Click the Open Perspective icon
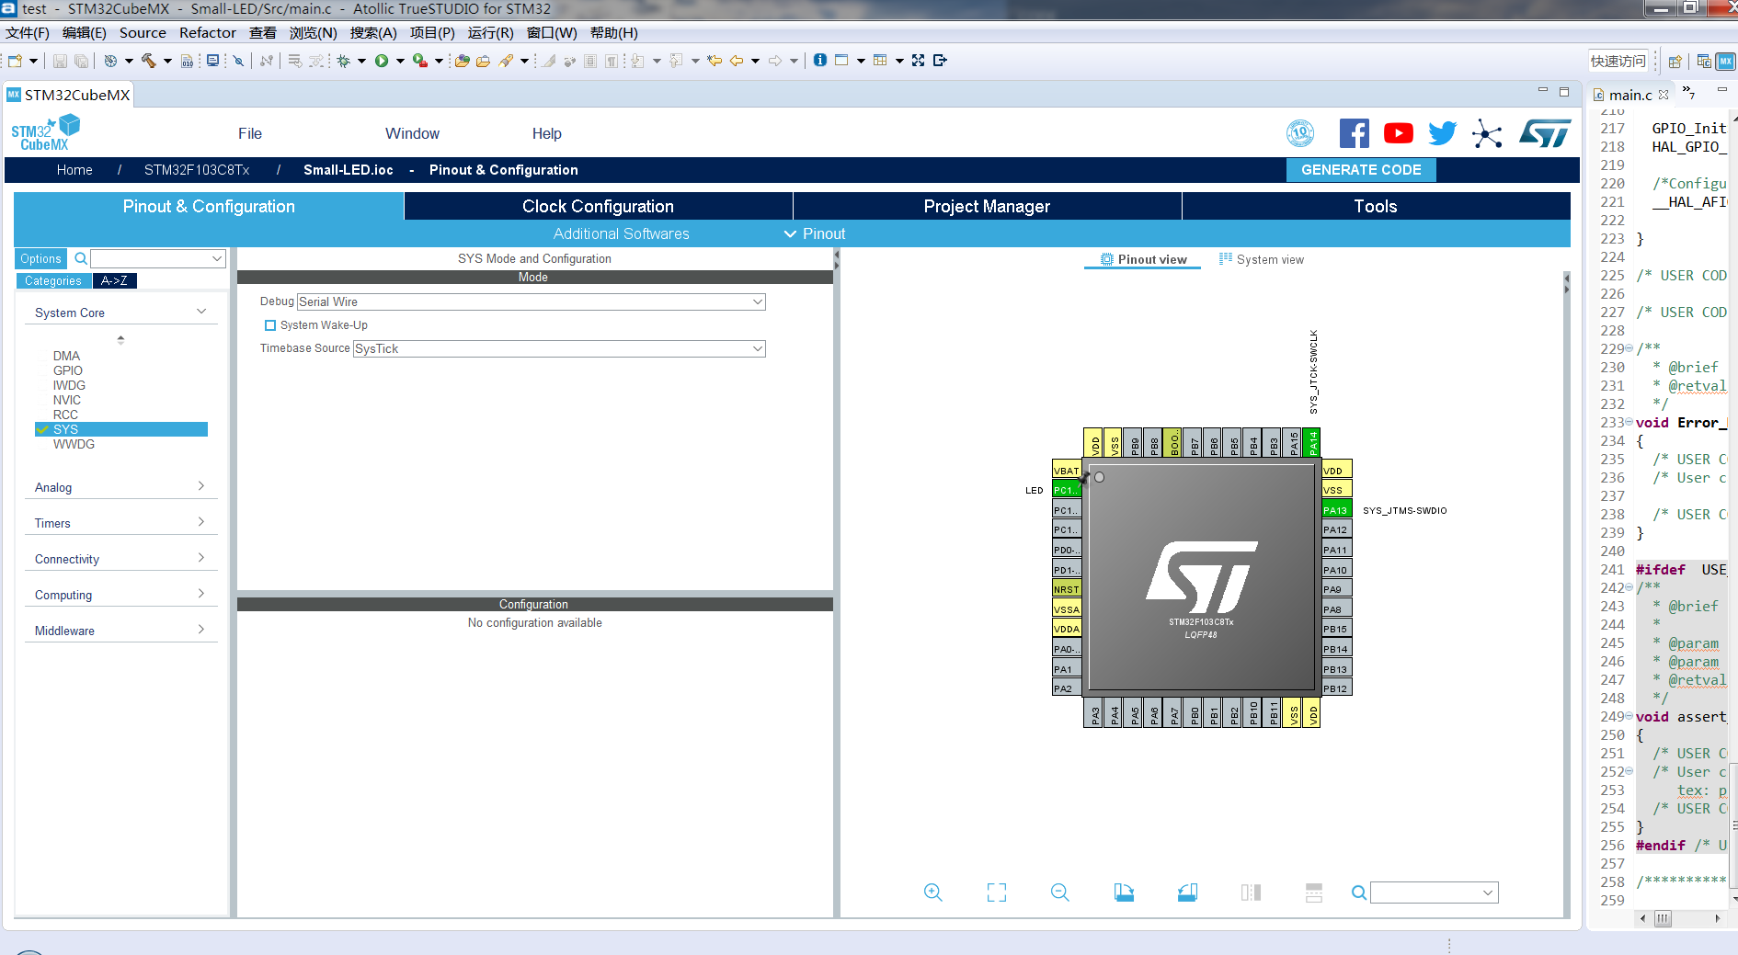This screenshot has height=955, width=1738. [x=1675, y=62]
